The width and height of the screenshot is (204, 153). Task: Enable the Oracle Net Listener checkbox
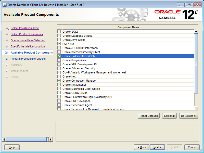pos(59,85)
